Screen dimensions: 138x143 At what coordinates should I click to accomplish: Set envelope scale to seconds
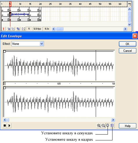coord(108,126)
